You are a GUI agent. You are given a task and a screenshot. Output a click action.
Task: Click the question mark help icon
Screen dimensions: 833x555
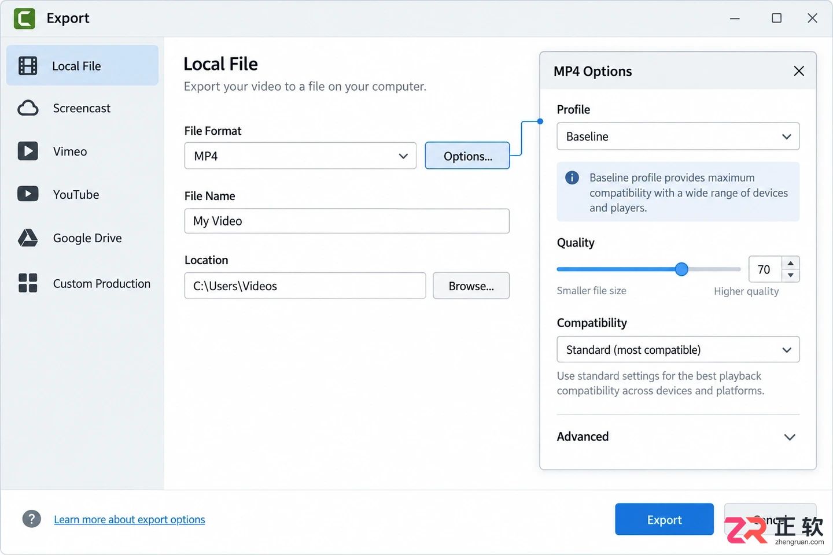click(32, 519)
